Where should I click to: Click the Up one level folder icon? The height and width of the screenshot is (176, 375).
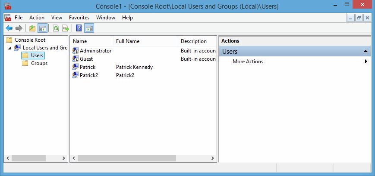pyautogui.click(x=32, y=28)
